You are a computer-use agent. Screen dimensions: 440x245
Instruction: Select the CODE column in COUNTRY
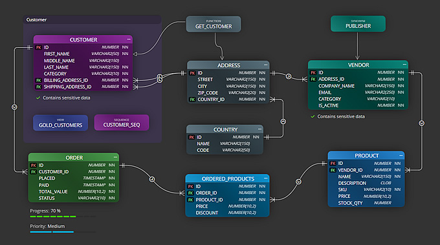225,150
